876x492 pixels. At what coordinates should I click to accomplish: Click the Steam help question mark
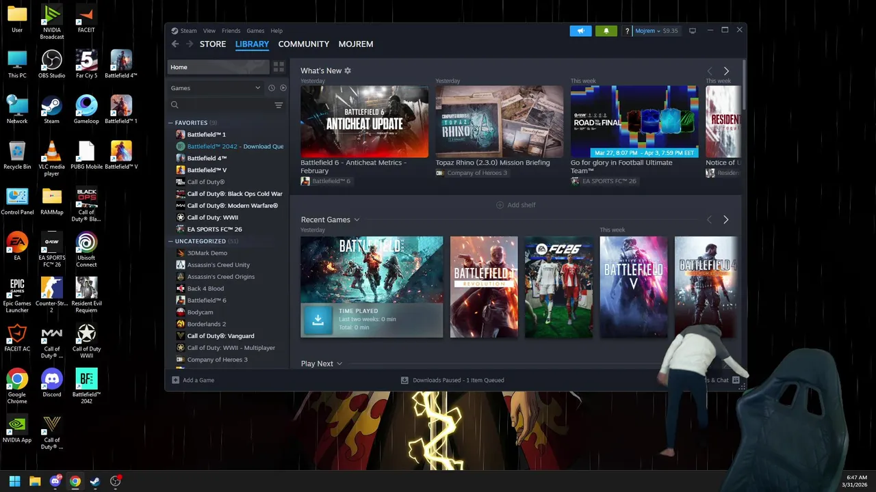pos(627,31)
